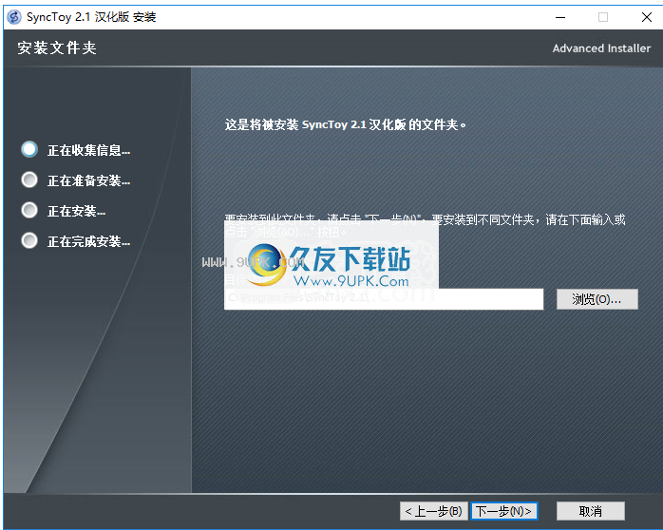Select the 正在准备安装 step indicator

coord(29,180)
